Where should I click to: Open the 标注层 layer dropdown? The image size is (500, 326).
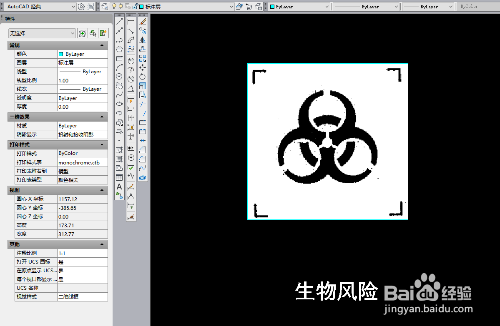coord(231,7)
